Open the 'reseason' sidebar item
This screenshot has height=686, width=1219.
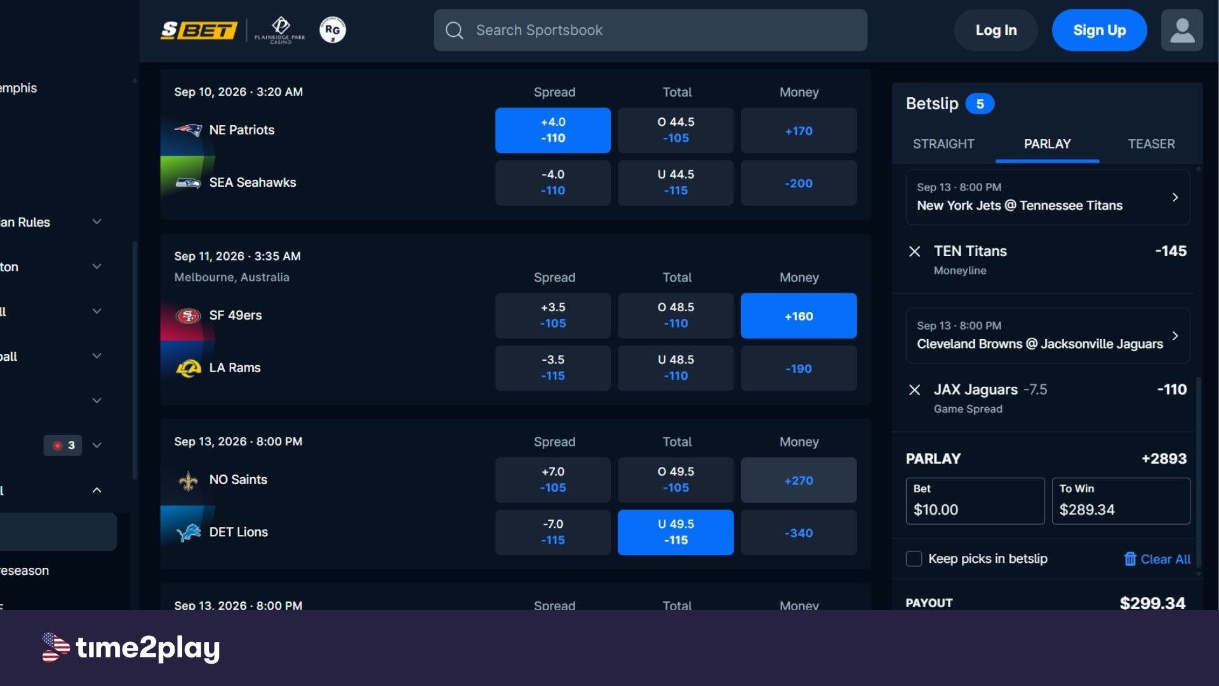[x=25, y=570]
